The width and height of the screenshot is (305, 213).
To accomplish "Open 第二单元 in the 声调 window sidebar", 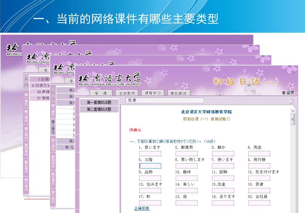I will (x=26, y=116).
